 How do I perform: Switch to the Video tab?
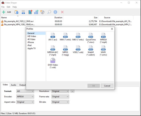point(5,85)
